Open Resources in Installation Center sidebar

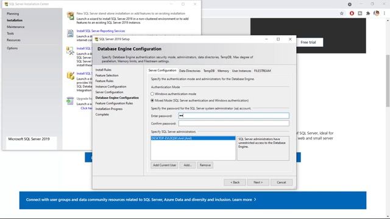(x=13, y=40)
